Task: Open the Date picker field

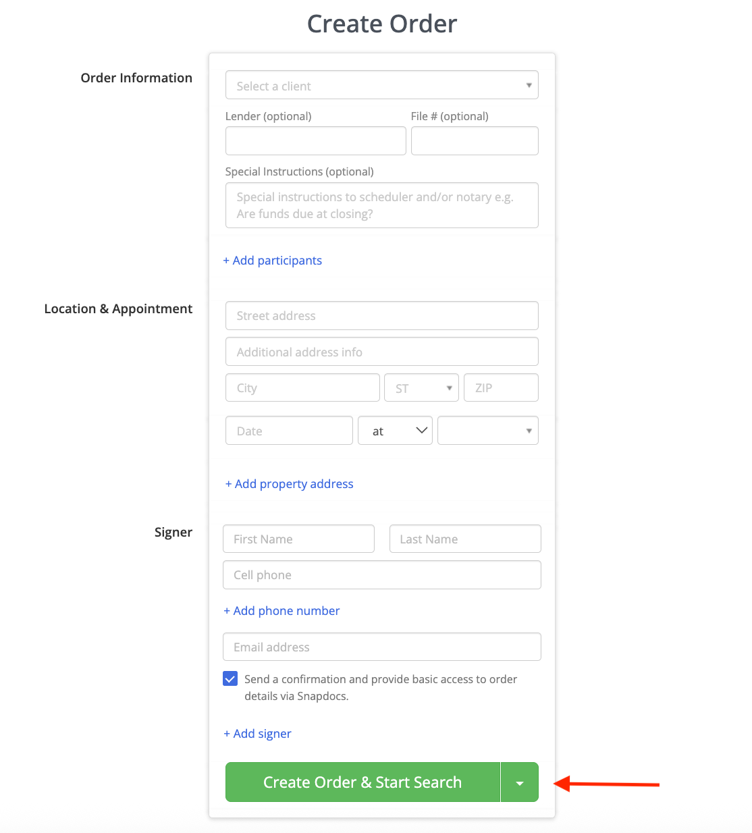Action: click(x=289, y=431)
